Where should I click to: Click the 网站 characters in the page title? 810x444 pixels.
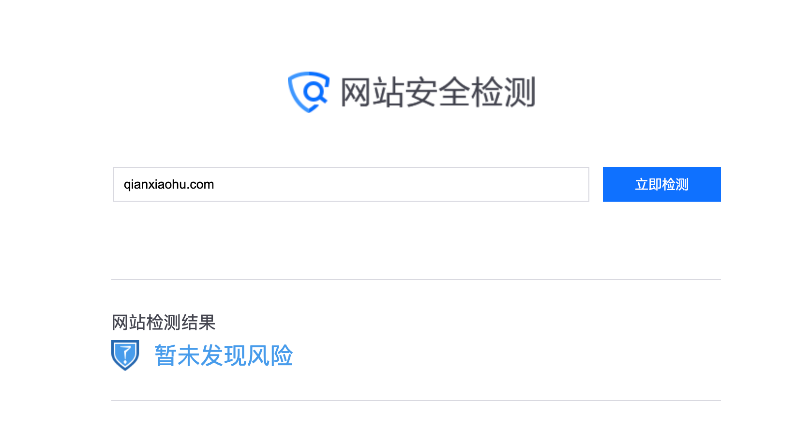[x=373, y=92]
